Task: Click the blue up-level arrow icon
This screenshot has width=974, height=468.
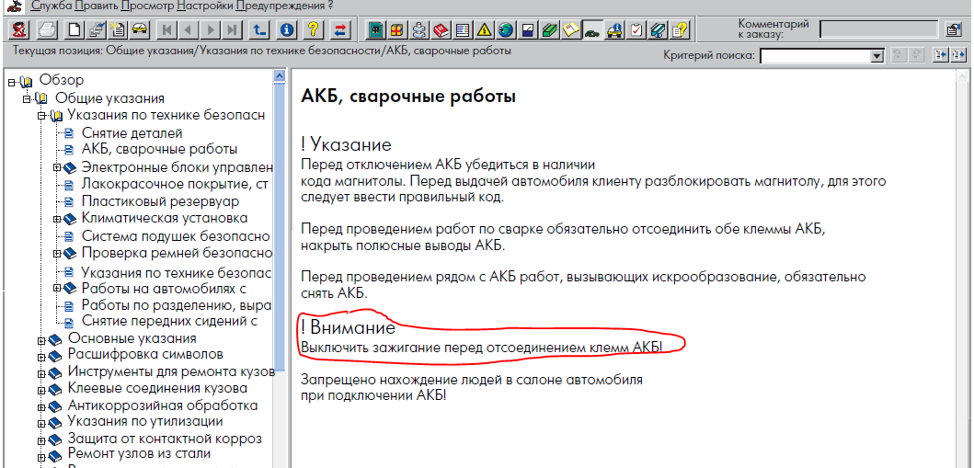Action: (x=259, y=30)
